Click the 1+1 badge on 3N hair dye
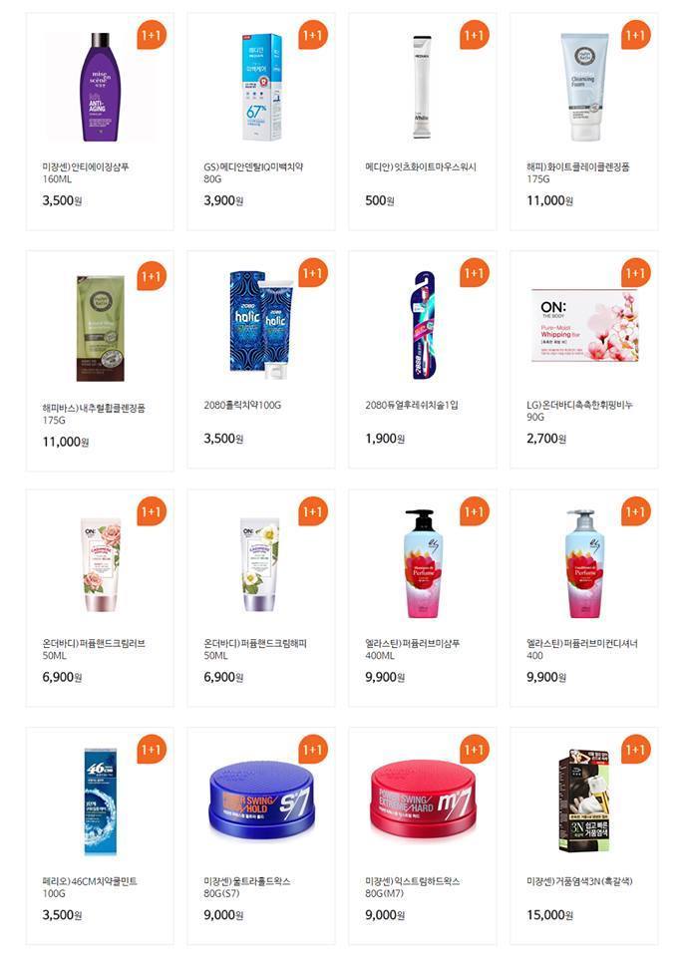This screenshot has width=684, height=957. [x=636, y=750]
